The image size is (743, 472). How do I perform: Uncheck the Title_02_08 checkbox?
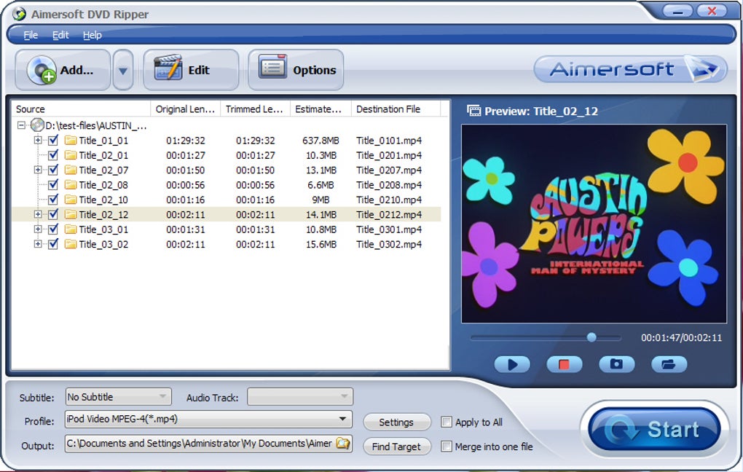point(53,185)
